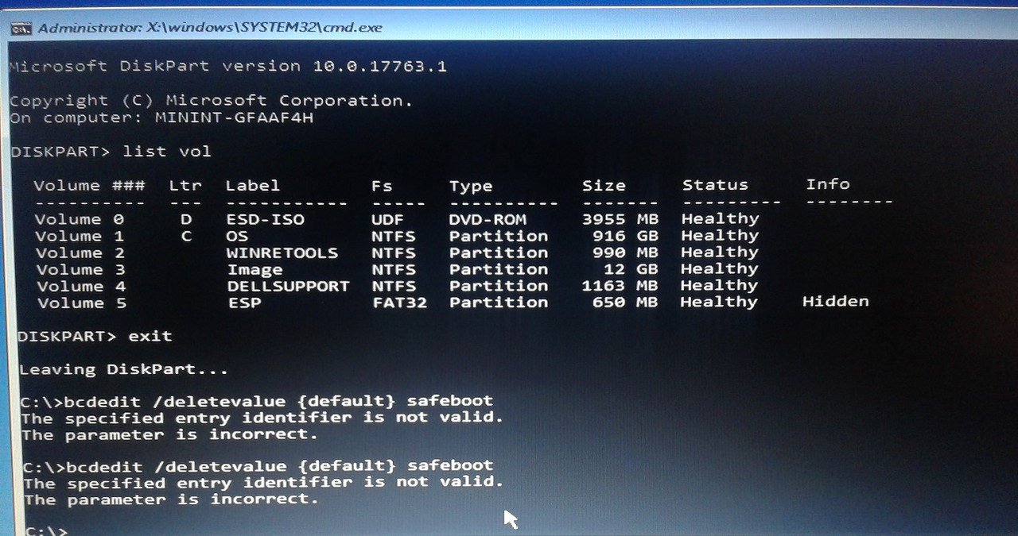Click the 'DVD-ROM' type value
The width and height of the screenshot is (1018, 536).
488,219
